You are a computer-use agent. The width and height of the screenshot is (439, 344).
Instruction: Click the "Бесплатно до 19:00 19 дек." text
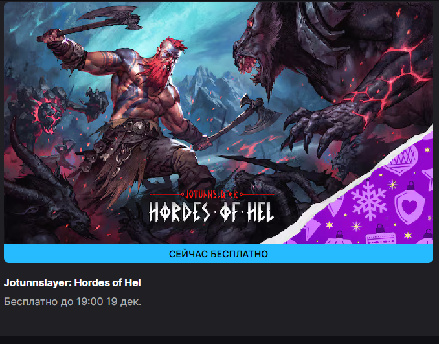pyautogui.click(x=73, y=302)
